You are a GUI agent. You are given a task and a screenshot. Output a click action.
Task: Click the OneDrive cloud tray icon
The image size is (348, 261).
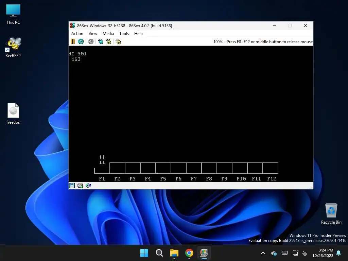(274, 253)
